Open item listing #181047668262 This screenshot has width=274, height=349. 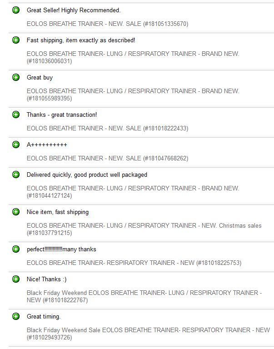[108, 158]
